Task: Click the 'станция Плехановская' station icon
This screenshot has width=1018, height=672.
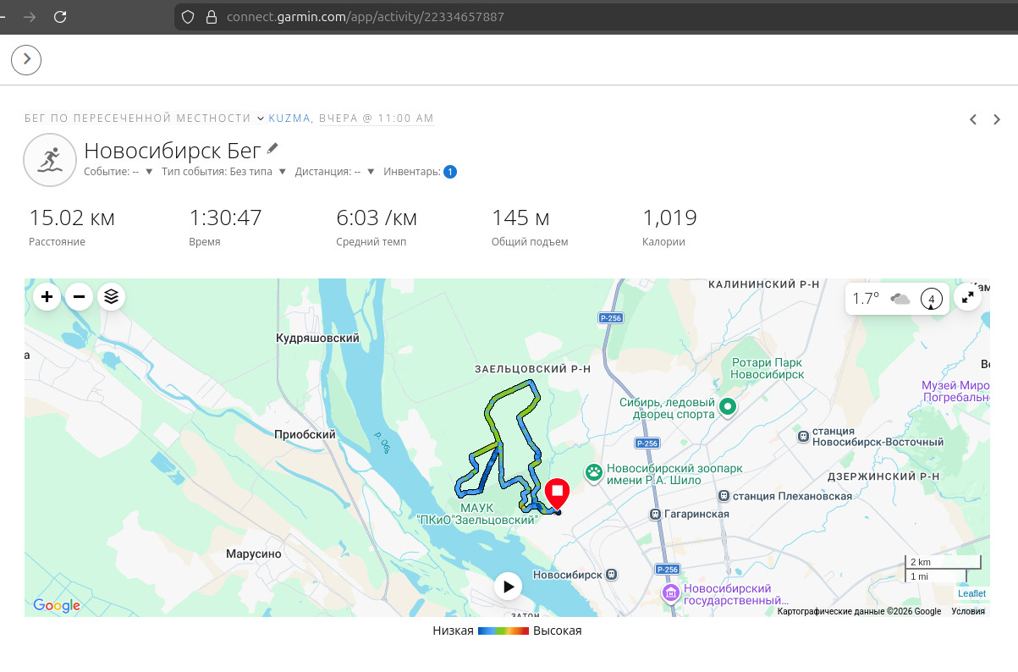Action: click(724, 496)
